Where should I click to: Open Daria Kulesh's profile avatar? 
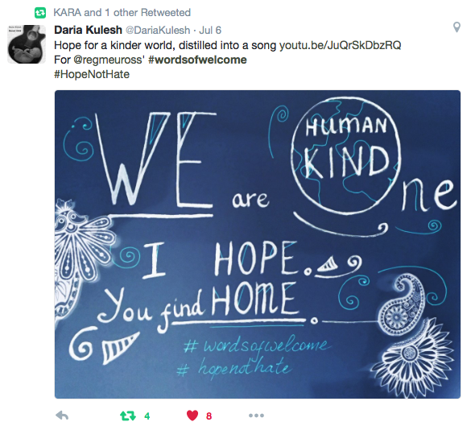pyautogui.click(x=27, y=44)
